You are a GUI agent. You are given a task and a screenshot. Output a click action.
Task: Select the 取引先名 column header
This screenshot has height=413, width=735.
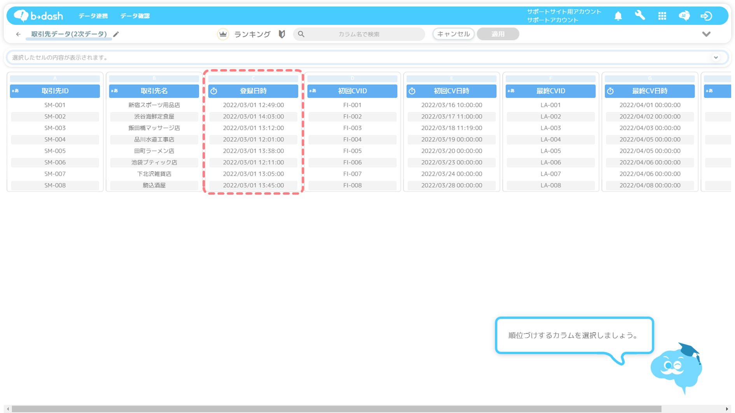[x=154, y=91]
